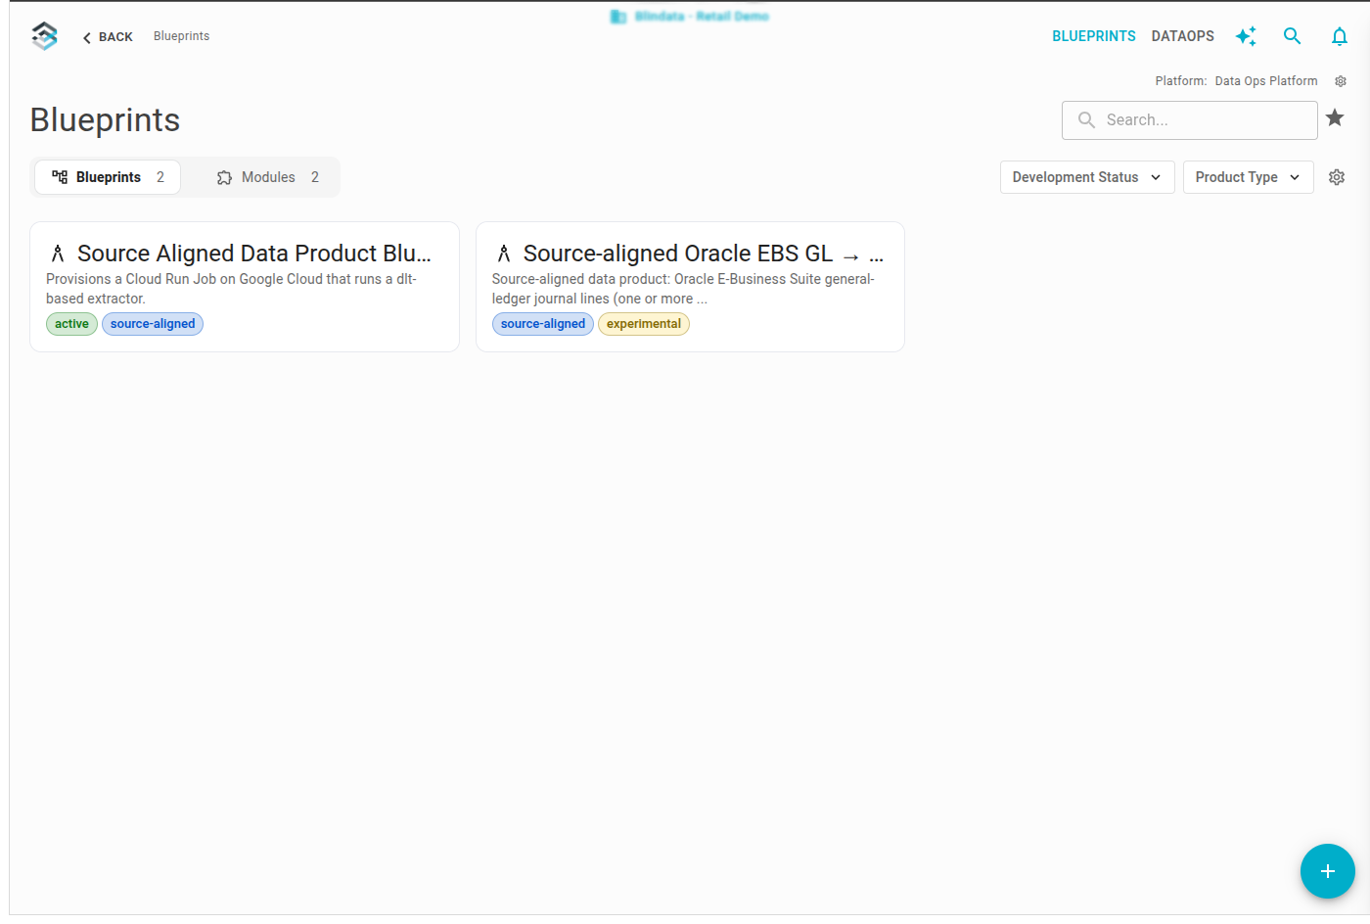Click the Oracle E-Business Suite description text

683,289
